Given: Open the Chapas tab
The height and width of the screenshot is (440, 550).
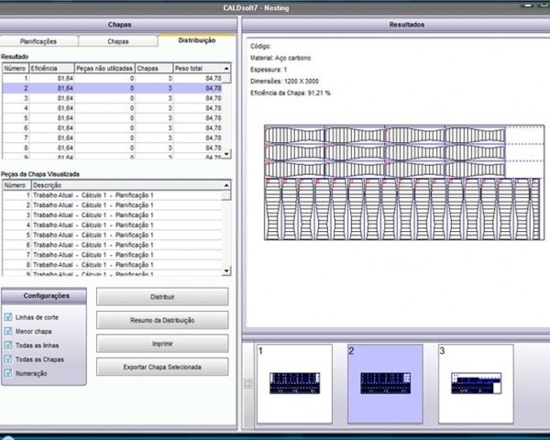Looking at the screenshot, I should point(117,41).
